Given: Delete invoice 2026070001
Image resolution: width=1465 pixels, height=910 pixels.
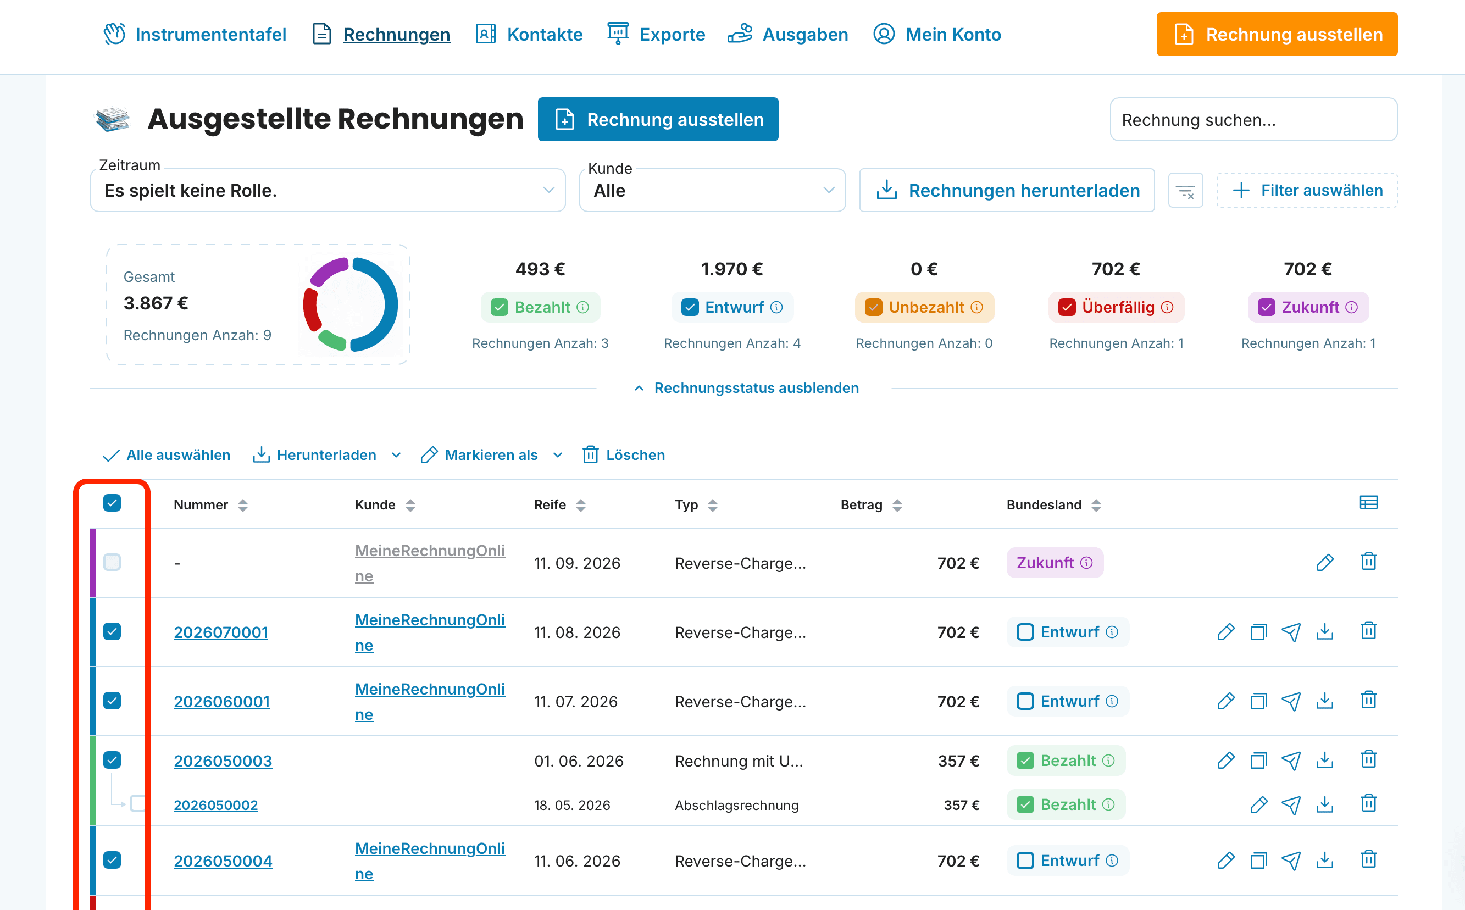Looking at the screenshot, I should [1369, 631].
